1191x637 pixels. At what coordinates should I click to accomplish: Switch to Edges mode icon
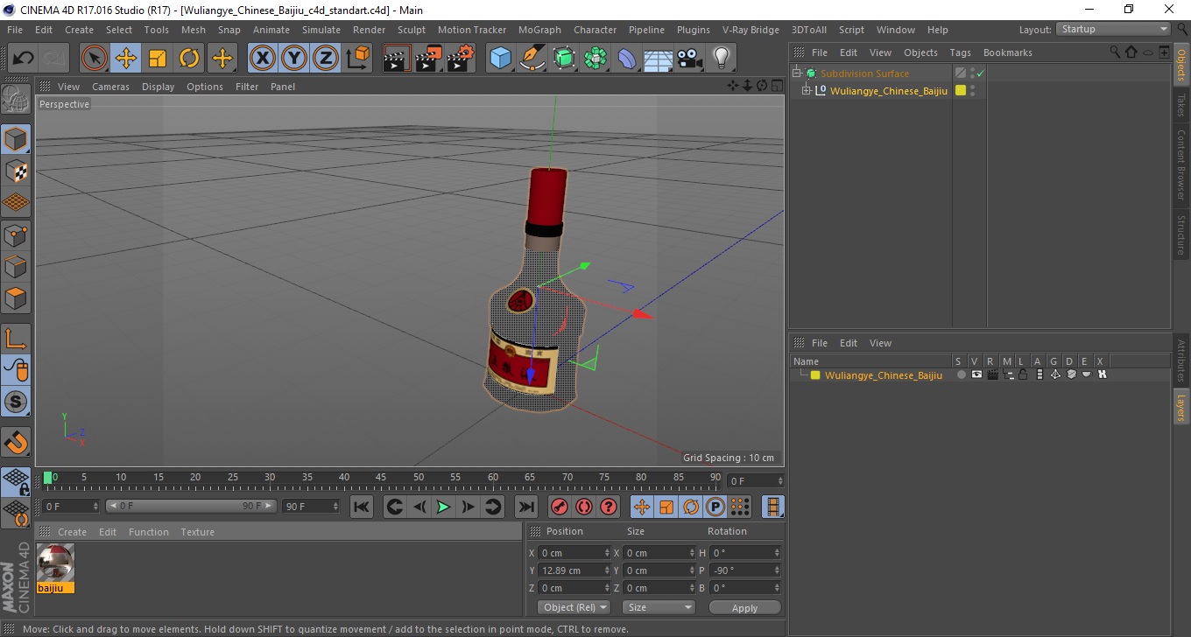[16, 265]
